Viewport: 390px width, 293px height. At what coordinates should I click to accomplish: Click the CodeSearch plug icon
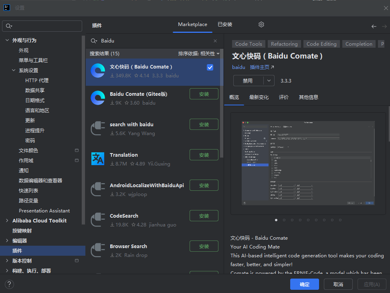coord(98,220)
